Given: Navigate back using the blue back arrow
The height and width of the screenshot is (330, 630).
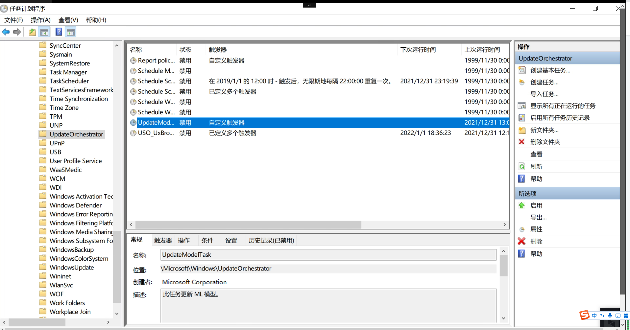Looking at the screenshot, I should 5,32.
